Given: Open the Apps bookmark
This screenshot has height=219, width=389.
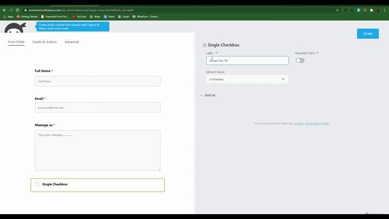Looking at the screenshot, I should pyautogui.click(x=8, y=16).
